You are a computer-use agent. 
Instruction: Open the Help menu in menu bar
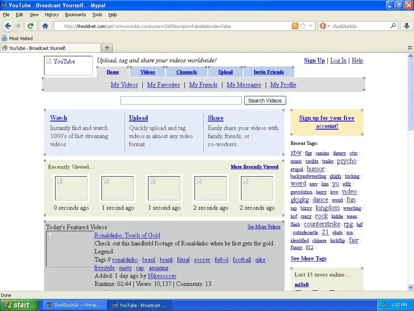(113, 15)
